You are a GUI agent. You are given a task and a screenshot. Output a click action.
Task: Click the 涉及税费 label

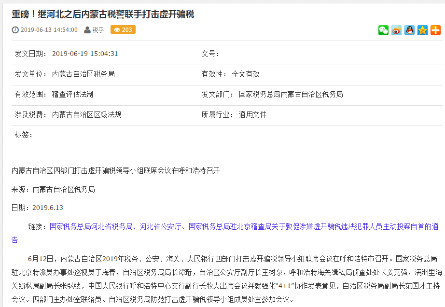[x=30, y=114]
